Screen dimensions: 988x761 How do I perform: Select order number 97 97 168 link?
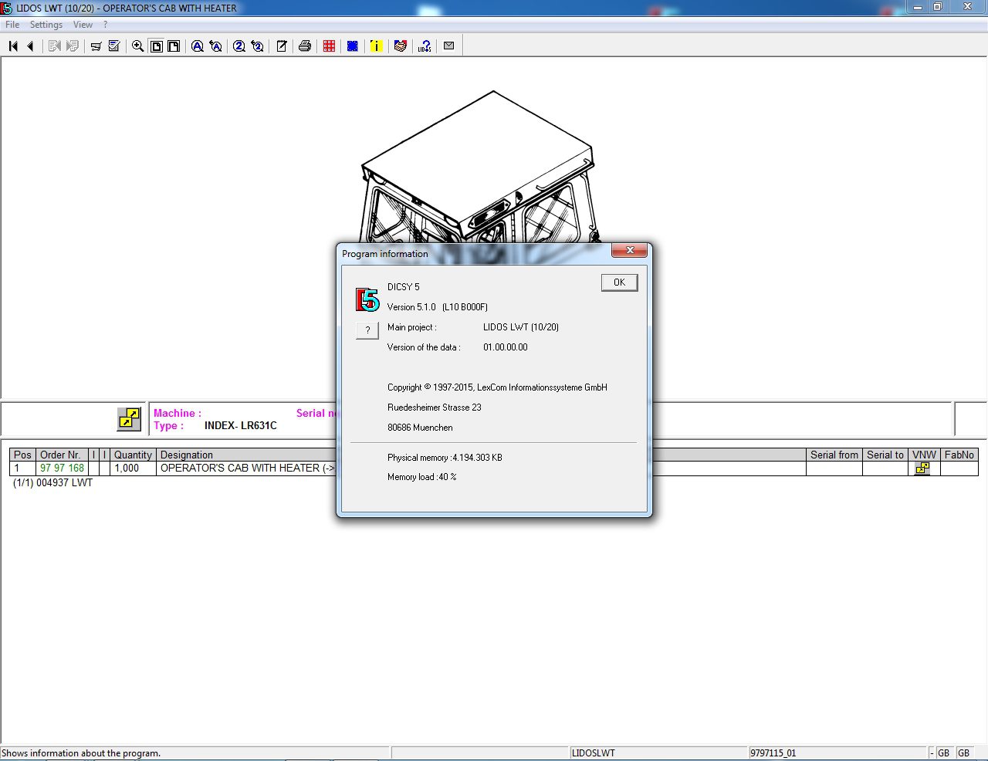coord(62,468)
